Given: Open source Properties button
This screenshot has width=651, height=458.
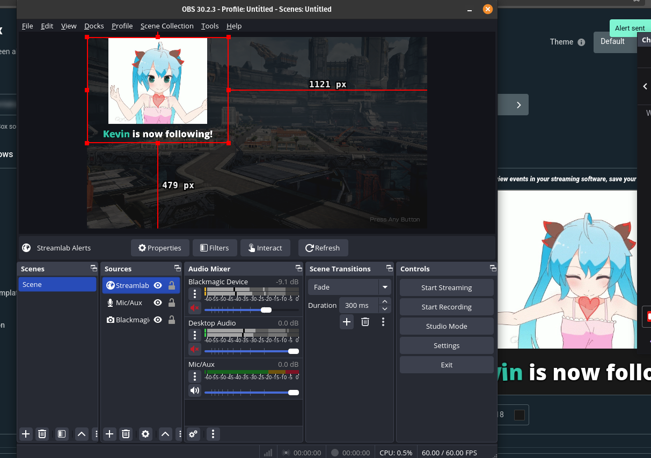Looking at the screenshot, I should [x=160, y=248].
